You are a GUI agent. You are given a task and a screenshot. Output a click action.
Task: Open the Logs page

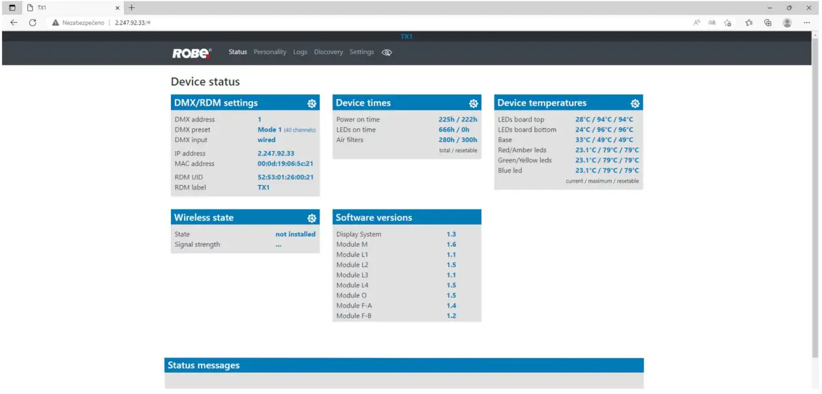tap(300, 52)
